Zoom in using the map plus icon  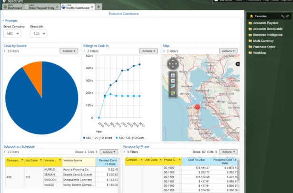point(173,75)
